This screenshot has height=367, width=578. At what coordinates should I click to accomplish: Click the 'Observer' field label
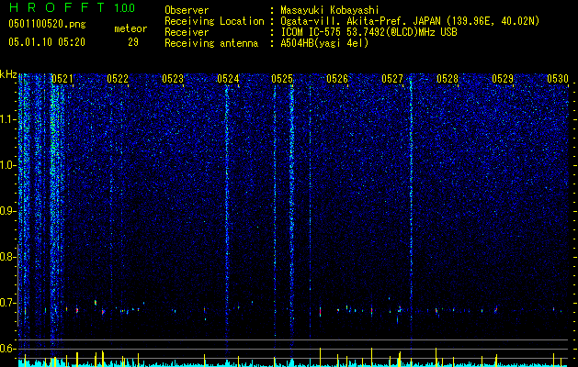point(187,10)
